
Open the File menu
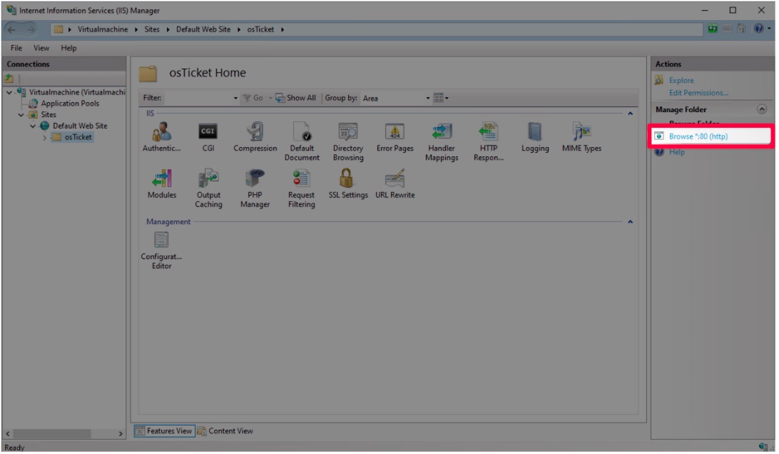coord(16,48)
